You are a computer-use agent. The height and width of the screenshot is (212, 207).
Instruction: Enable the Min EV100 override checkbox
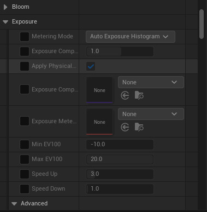pos(25,145)
